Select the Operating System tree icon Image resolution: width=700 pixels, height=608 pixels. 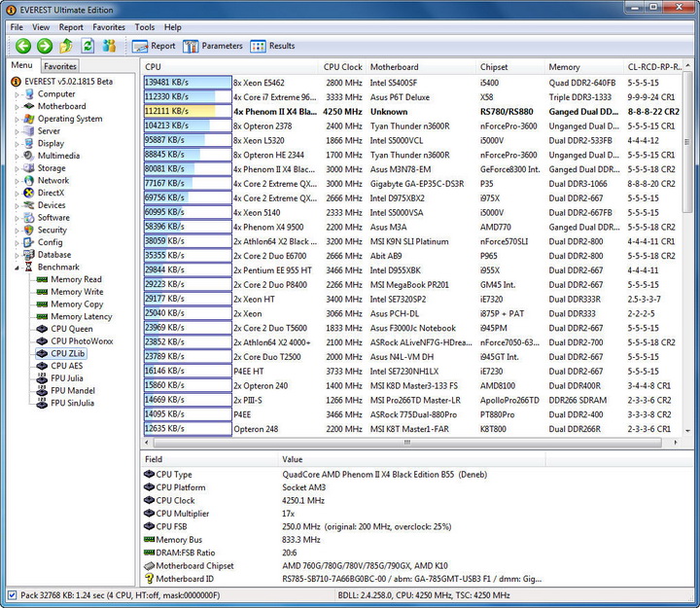pyautogui.click(x=29, y=119)
